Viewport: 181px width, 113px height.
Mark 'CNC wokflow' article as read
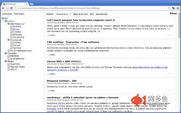48,55
